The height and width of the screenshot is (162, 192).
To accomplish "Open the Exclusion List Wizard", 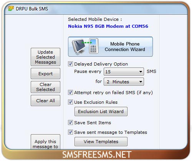I will pyautogui.click(x=101, y=111).
